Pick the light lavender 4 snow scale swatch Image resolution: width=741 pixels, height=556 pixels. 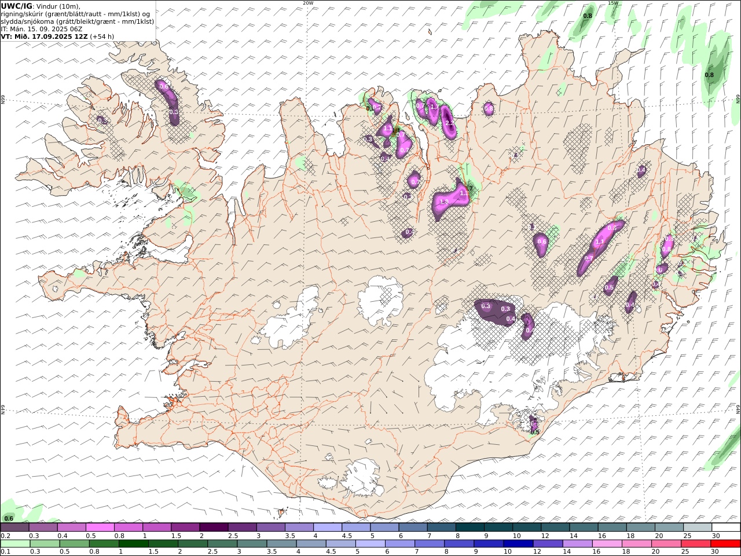point(327,527)
